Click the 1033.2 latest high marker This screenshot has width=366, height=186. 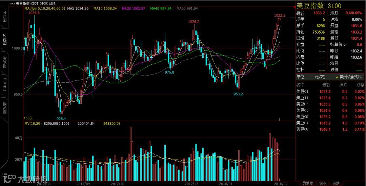pos(280,15)
